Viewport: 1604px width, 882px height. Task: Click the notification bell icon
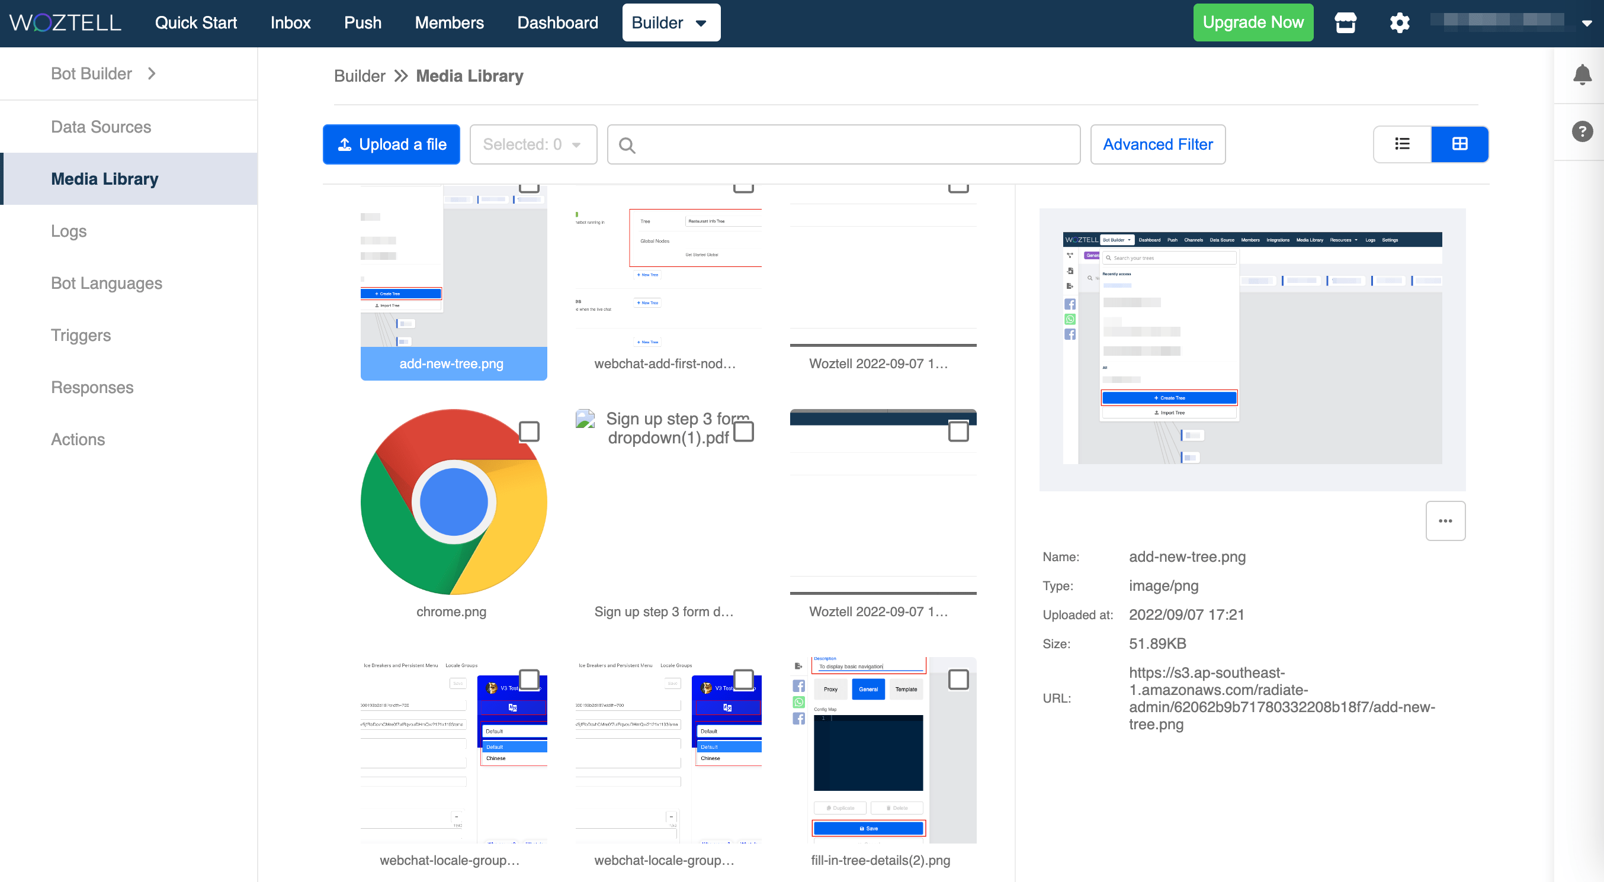tap(1581, 75)
